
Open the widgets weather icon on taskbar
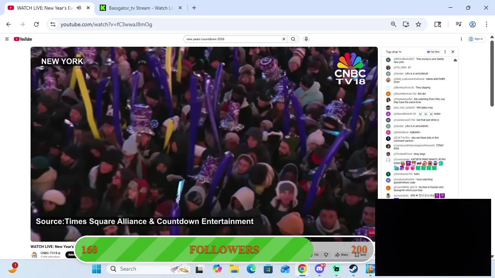12,269
